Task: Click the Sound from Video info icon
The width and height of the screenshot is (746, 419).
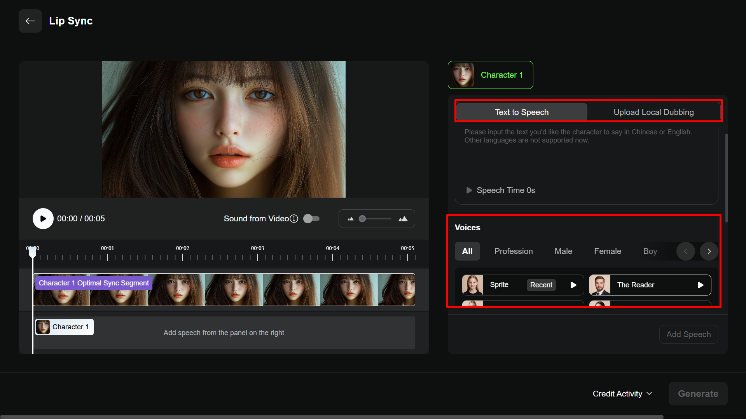Action: coord(294,219)
